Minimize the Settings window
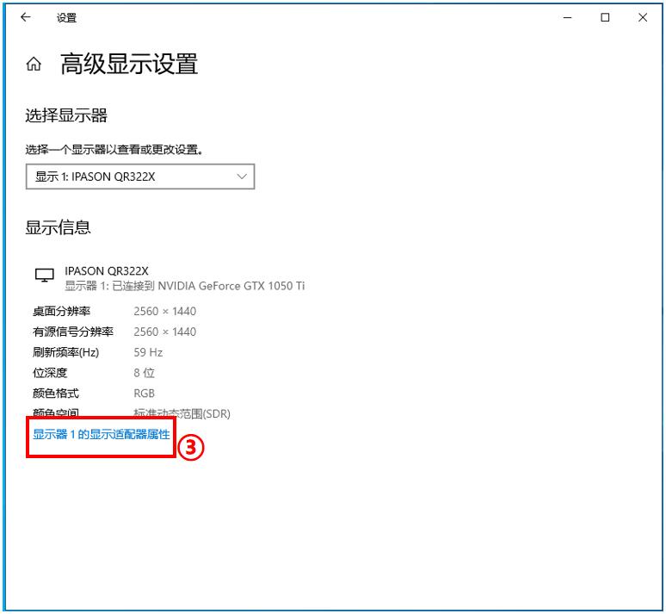The height and width of the screenshot is (614, 666). point(566,17)
